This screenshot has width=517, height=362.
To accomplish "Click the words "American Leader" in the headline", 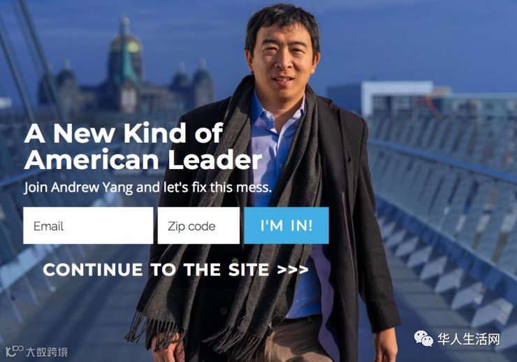I will click(x=143, y=159).
